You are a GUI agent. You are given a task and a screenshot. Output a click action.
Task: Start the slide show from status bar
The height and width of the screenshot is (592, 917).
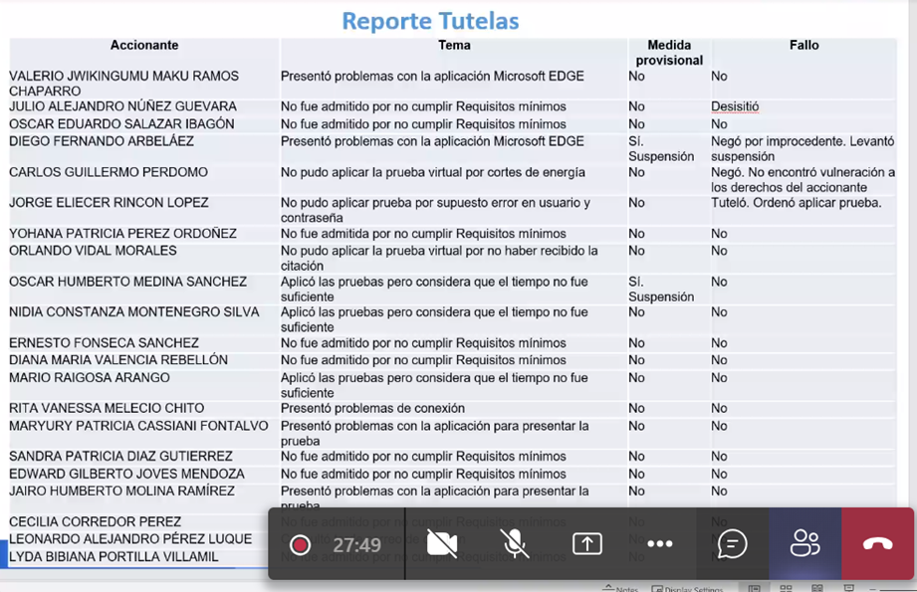[848, 588]
